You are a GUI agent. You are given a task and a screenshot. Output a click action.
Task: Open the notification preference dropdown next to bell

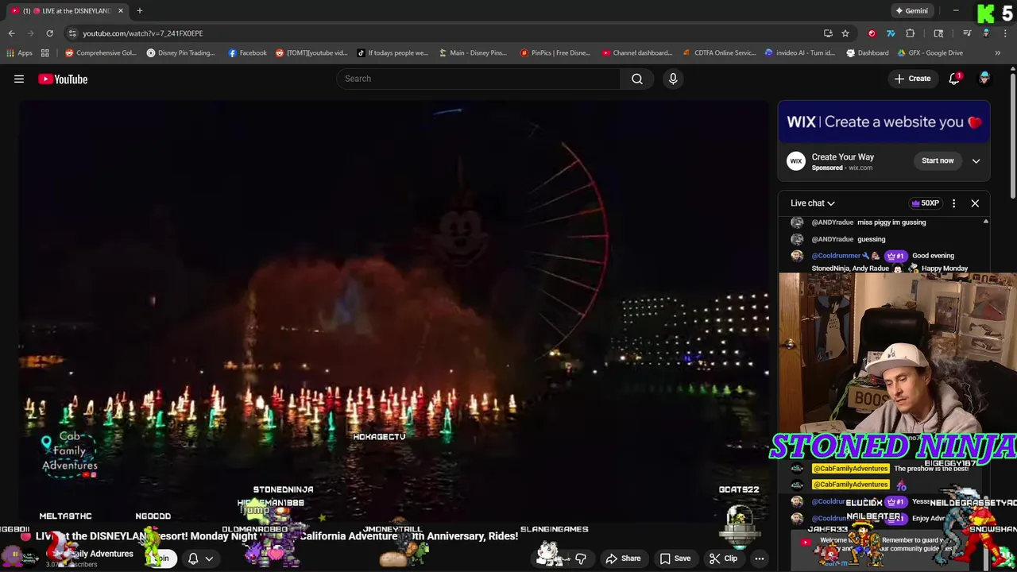[209, 558]
